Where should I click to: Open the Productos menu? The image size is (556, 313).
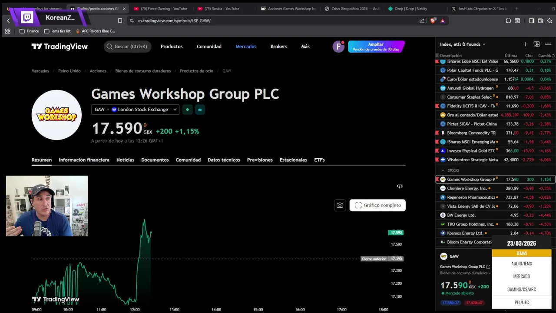point(172,47)
